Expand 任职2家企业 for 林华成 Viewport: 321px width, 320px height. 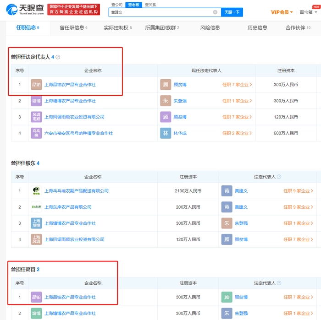(237, 133)
